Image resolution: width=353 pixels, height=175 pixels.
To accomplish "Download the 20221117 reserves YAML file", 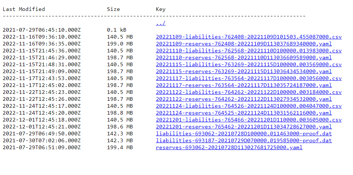I will (x=243, y=85).
